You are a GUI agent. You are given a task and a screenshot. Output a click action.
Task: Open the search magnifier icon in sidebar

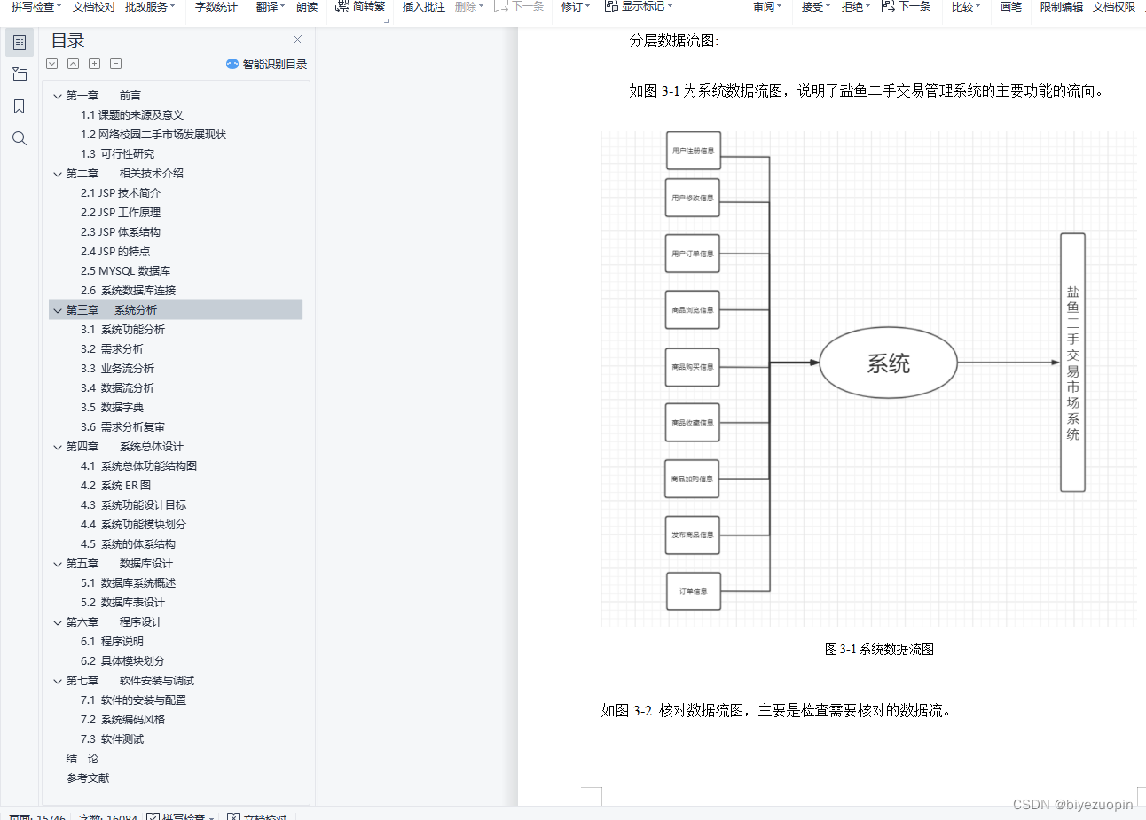(20, 138)
